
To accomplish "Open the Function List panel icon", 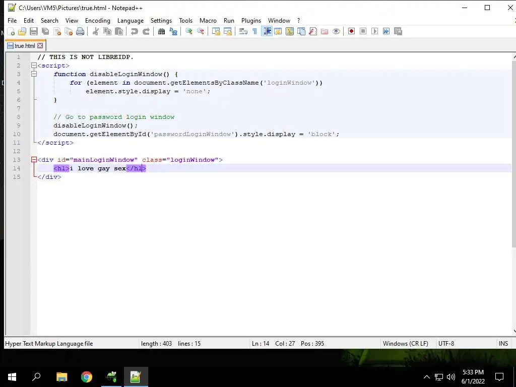I will click(313, 31).
